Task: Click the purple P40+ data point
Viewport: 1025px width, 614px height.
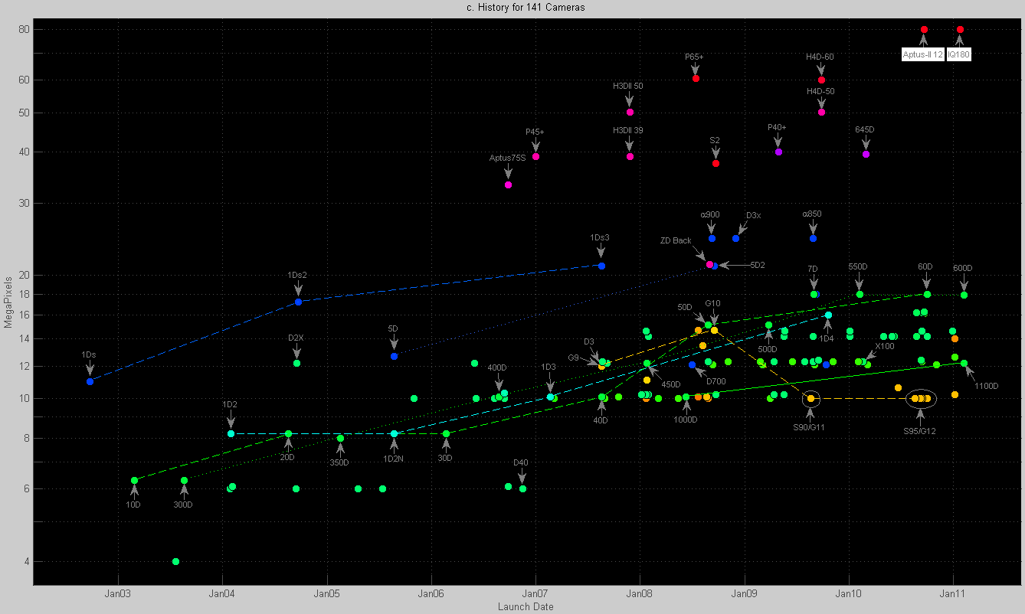Action: (x=778, y=152)
